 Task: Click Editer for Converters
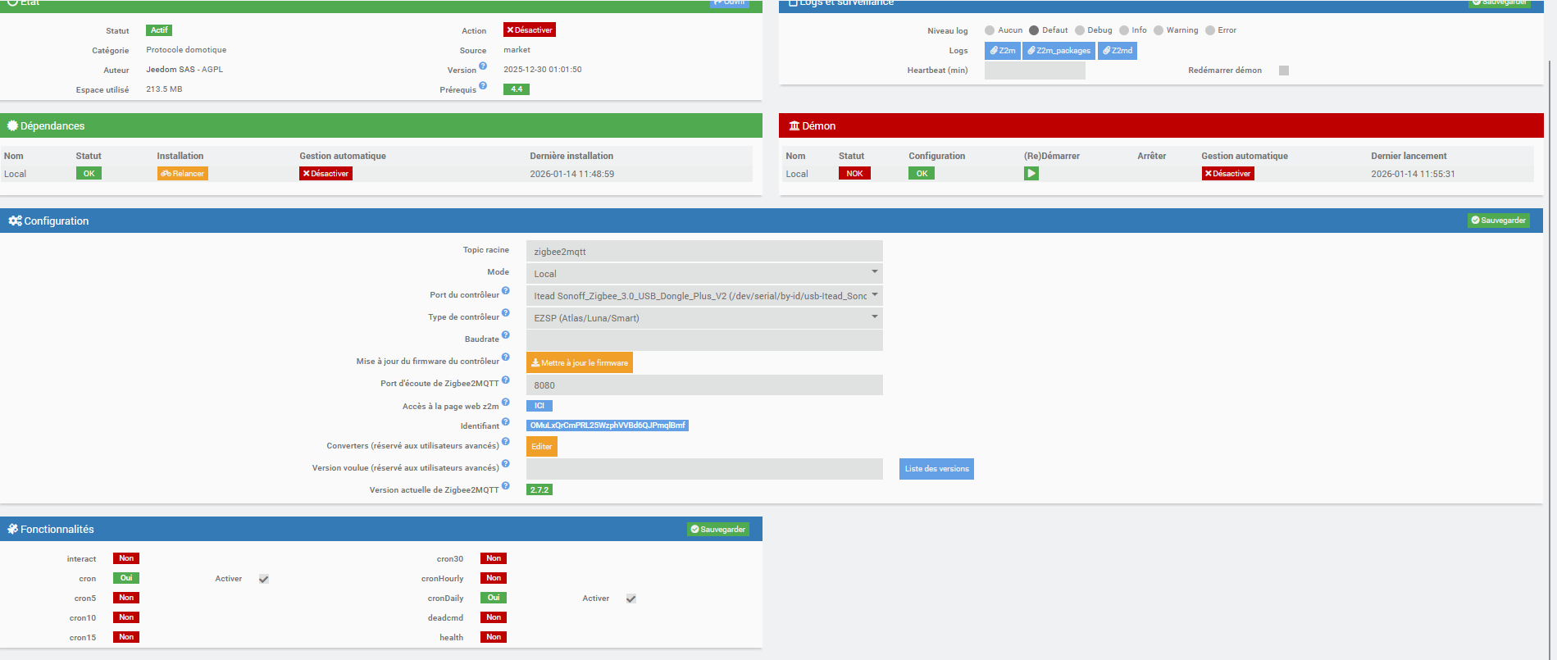542,446
